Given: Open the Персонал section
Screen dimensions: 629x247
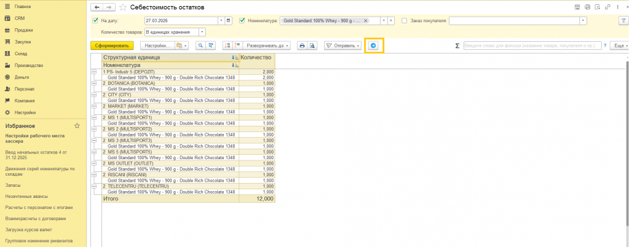Looking at the screenshot, I should click(x=25, y=89).
